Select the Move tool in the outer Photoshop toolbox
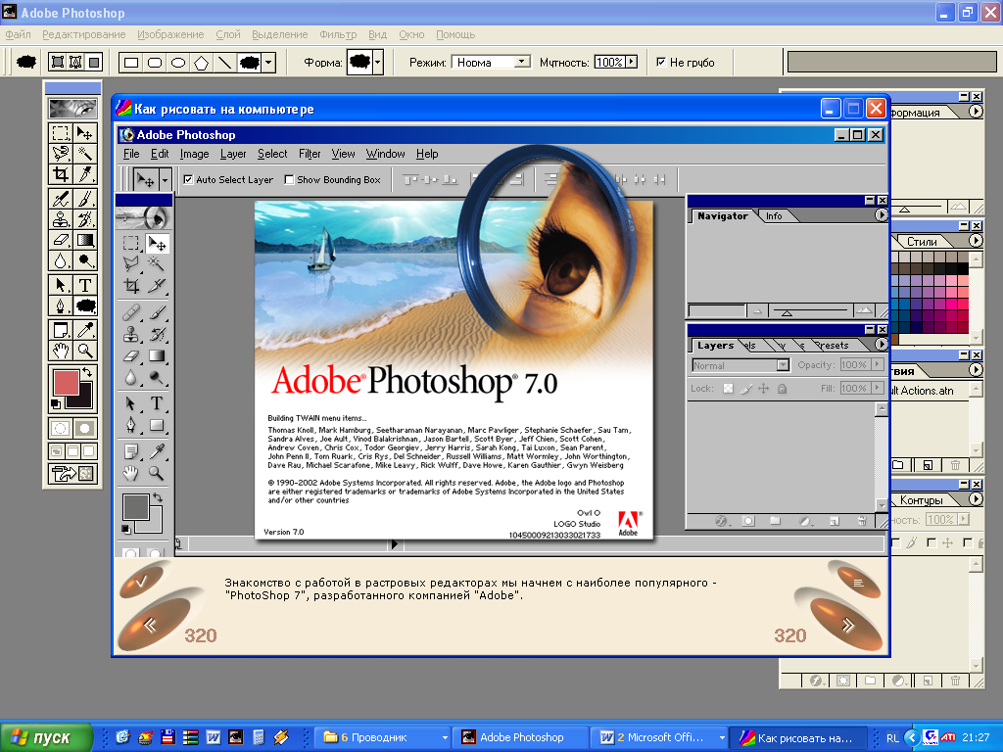 coord(85,133)
